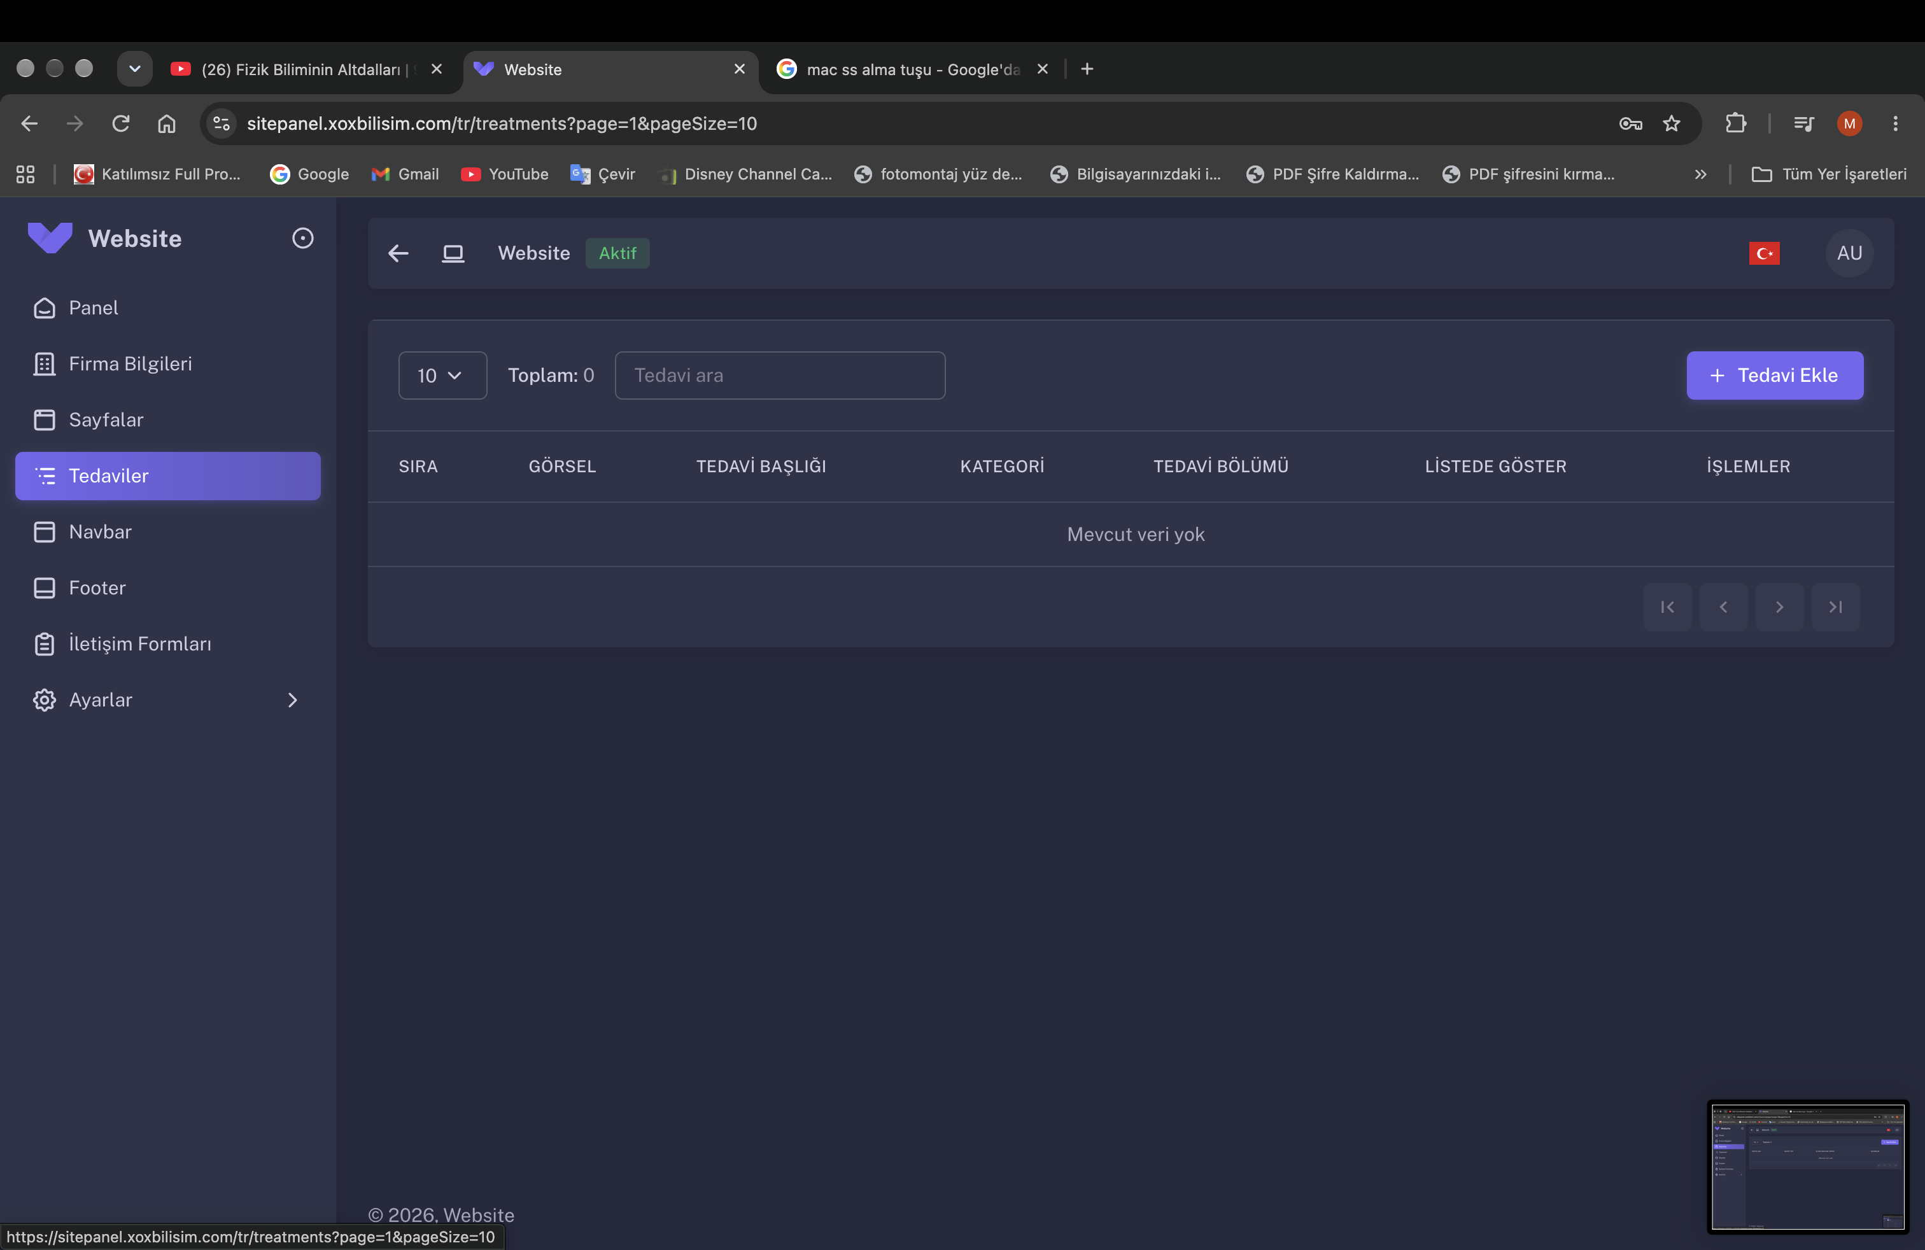Go to last page pagination button
The height and width of the screenshot is (1250, 1925).
pos(1835,607)
